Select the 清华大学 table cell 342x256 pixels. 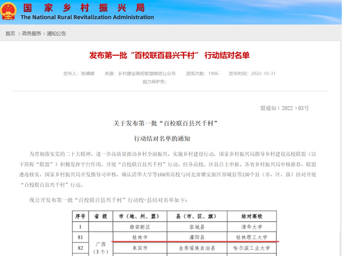[252, 227]
